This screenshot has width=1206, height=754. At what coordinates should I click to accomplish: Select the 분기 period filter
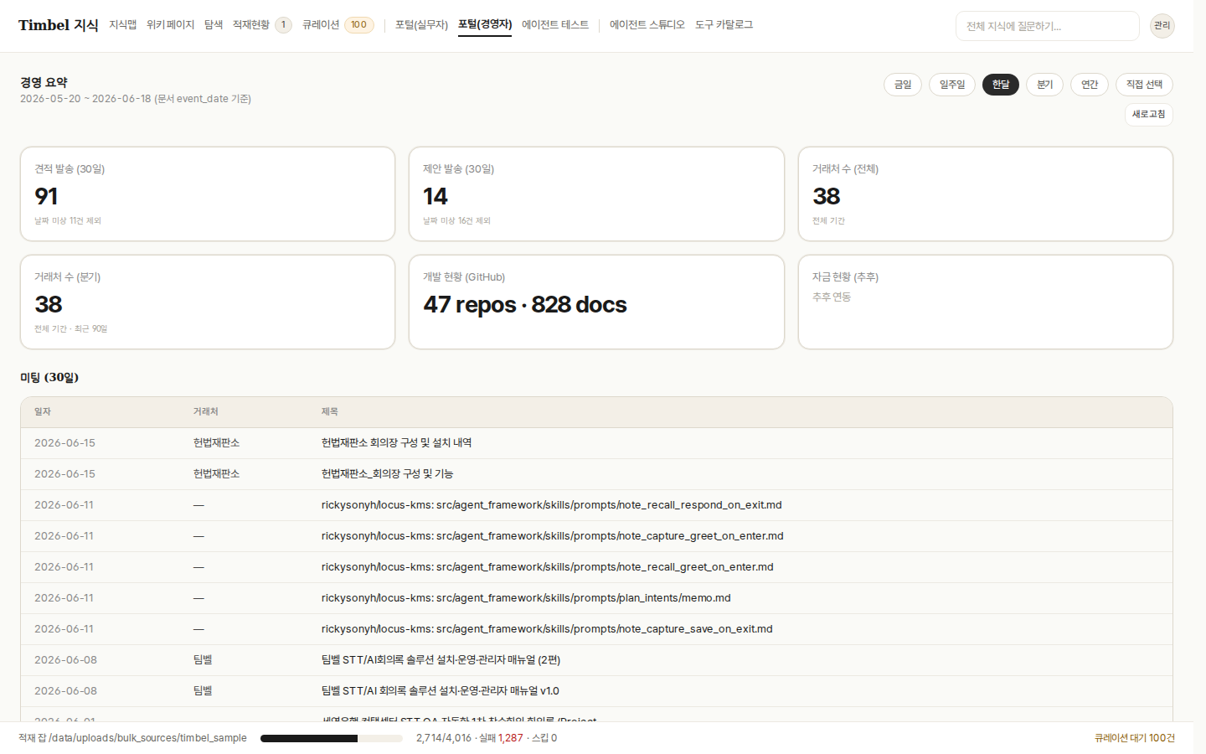[1045, 85]
